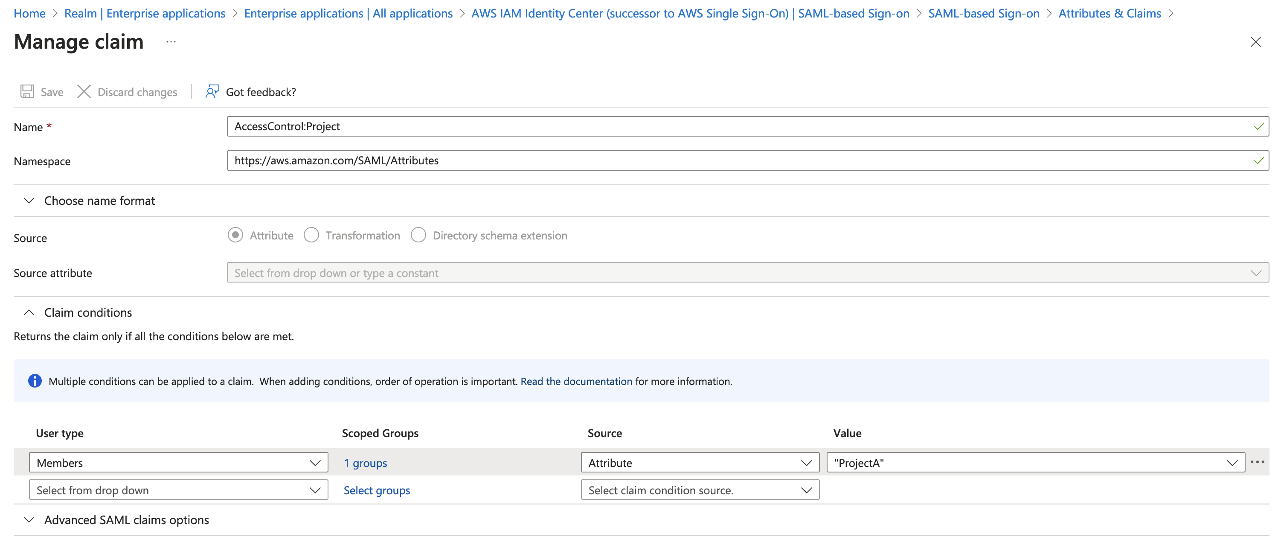The image size is (1278, 554).
Task: Open the "1 groups" scoped groups link
Action: pyautogui.click(x=365, y=462)
